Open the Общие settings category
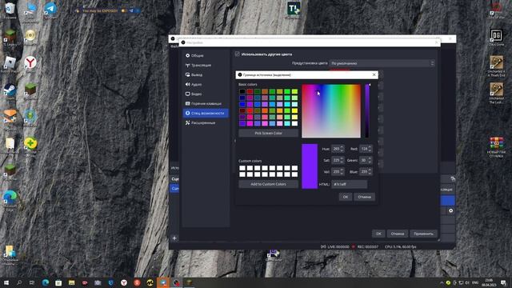The image size is (512, 288). [x=206, y=55]
